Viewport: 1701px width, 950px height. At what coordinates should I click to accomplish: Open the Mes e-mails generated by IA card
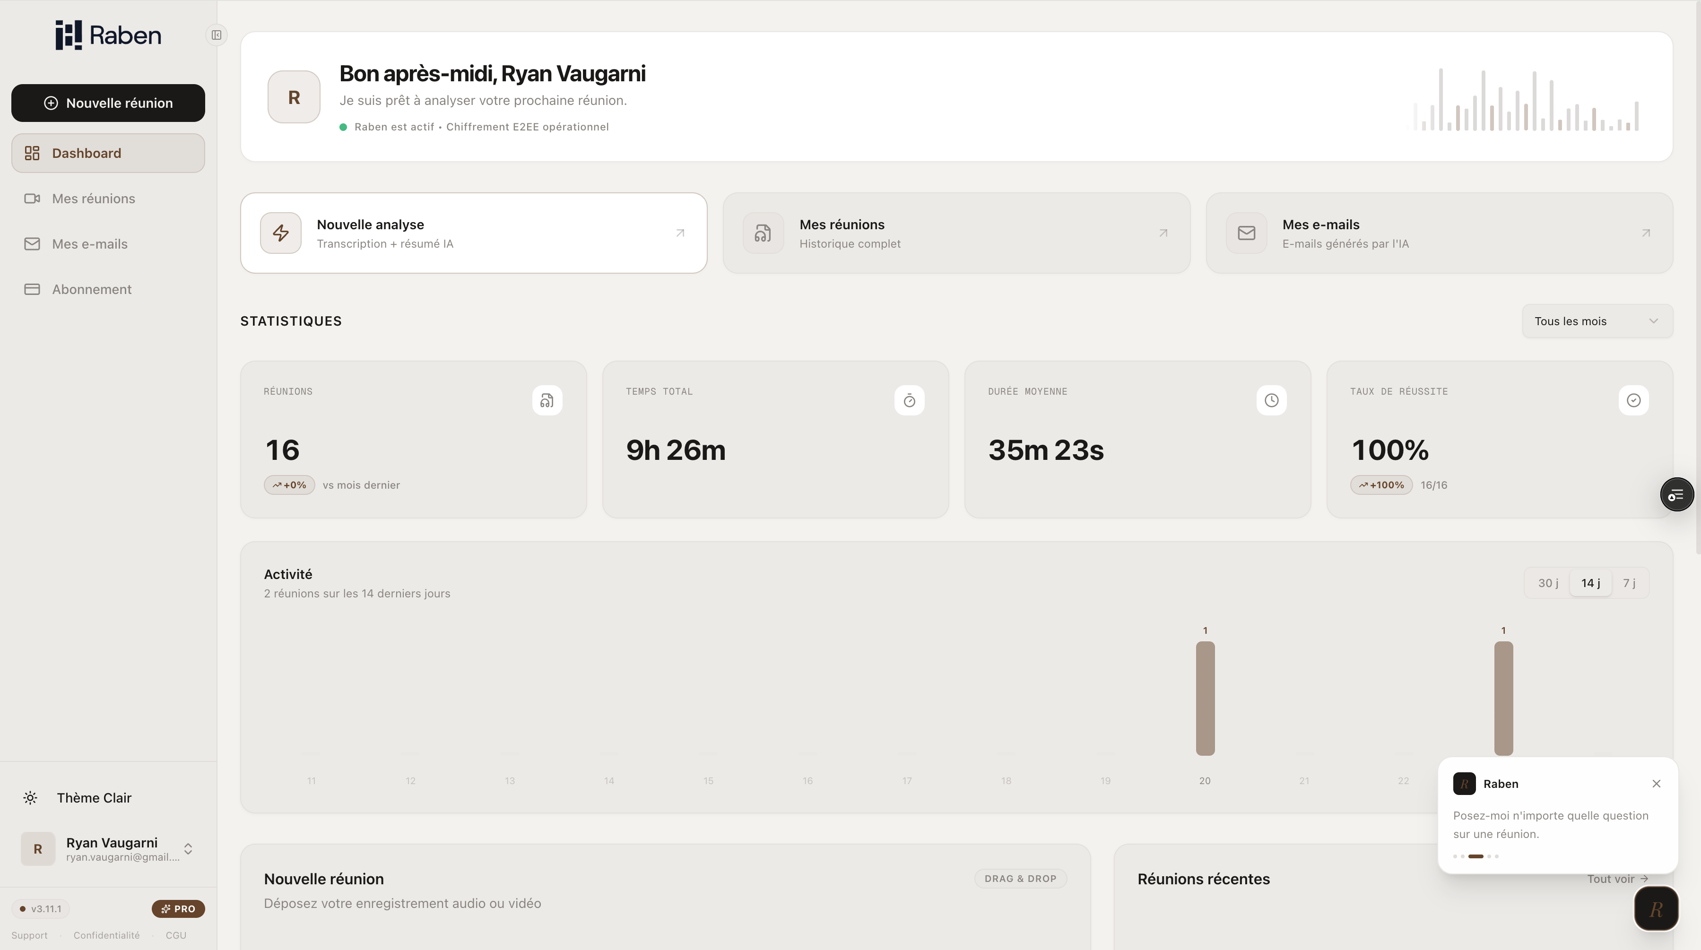point(1440,233)
